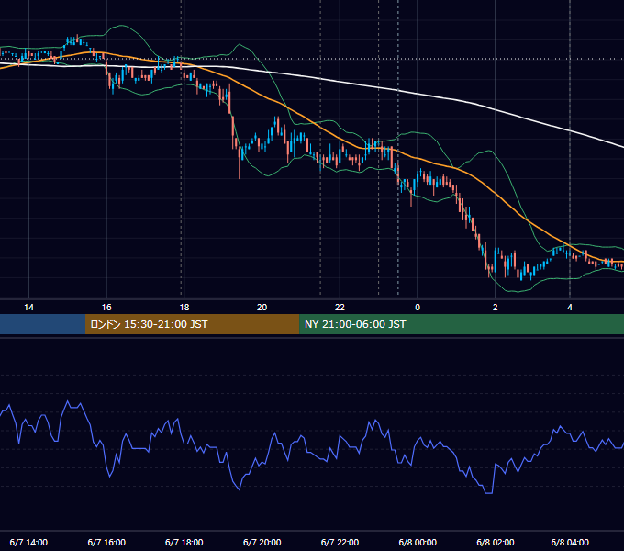This screenshot has height=551, width=624.
Task: Click the blue session band before London
Action: coord(42,324)
